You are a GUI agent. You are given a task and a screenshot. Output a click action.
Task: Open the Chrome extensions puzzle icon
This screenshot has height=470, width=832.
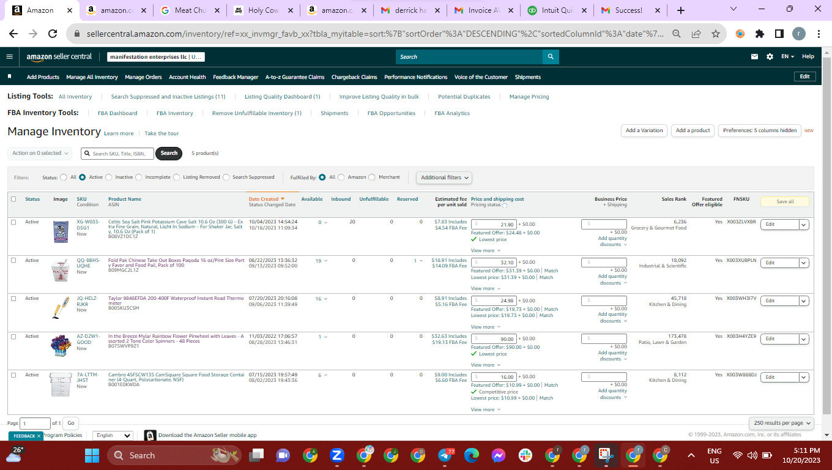tap(760, 34)
